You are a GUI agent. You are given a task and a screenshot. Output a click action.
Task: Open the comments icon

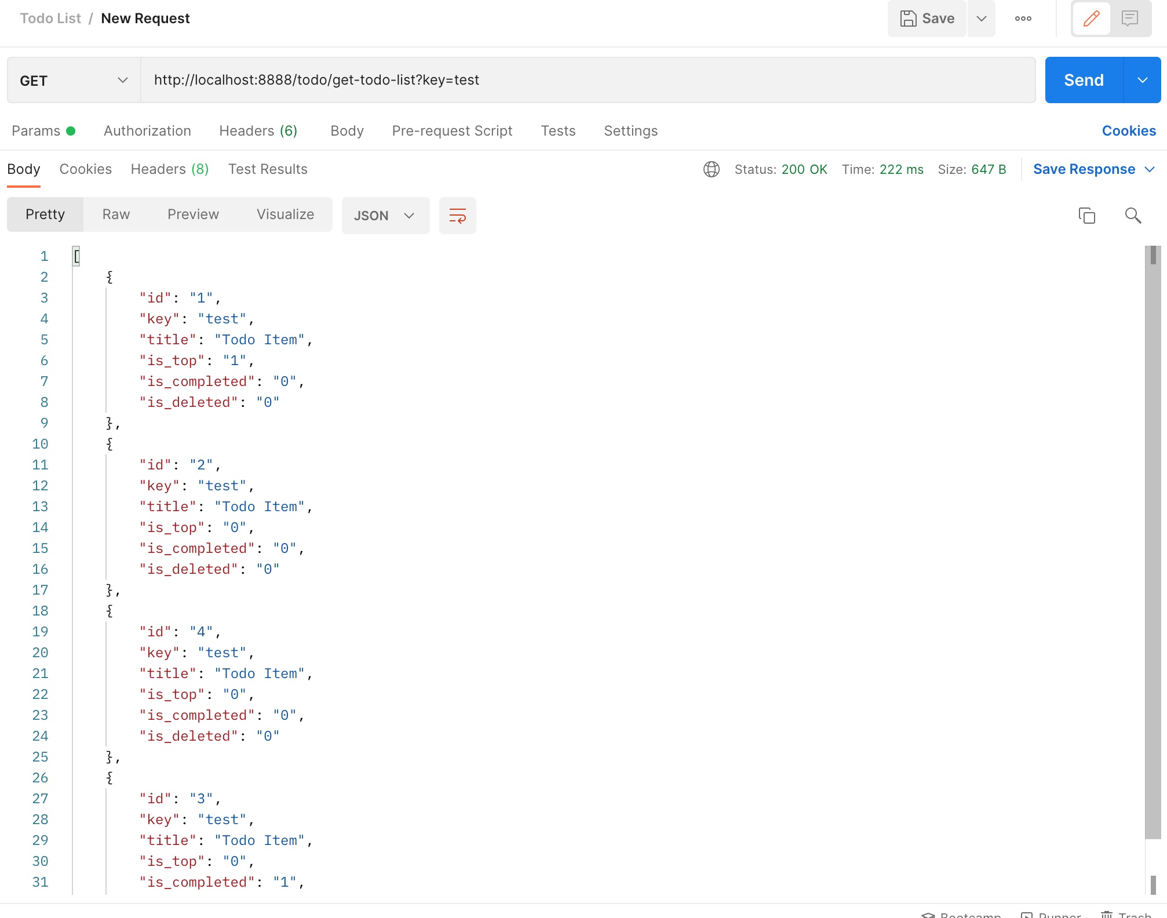pos(1130,19)
